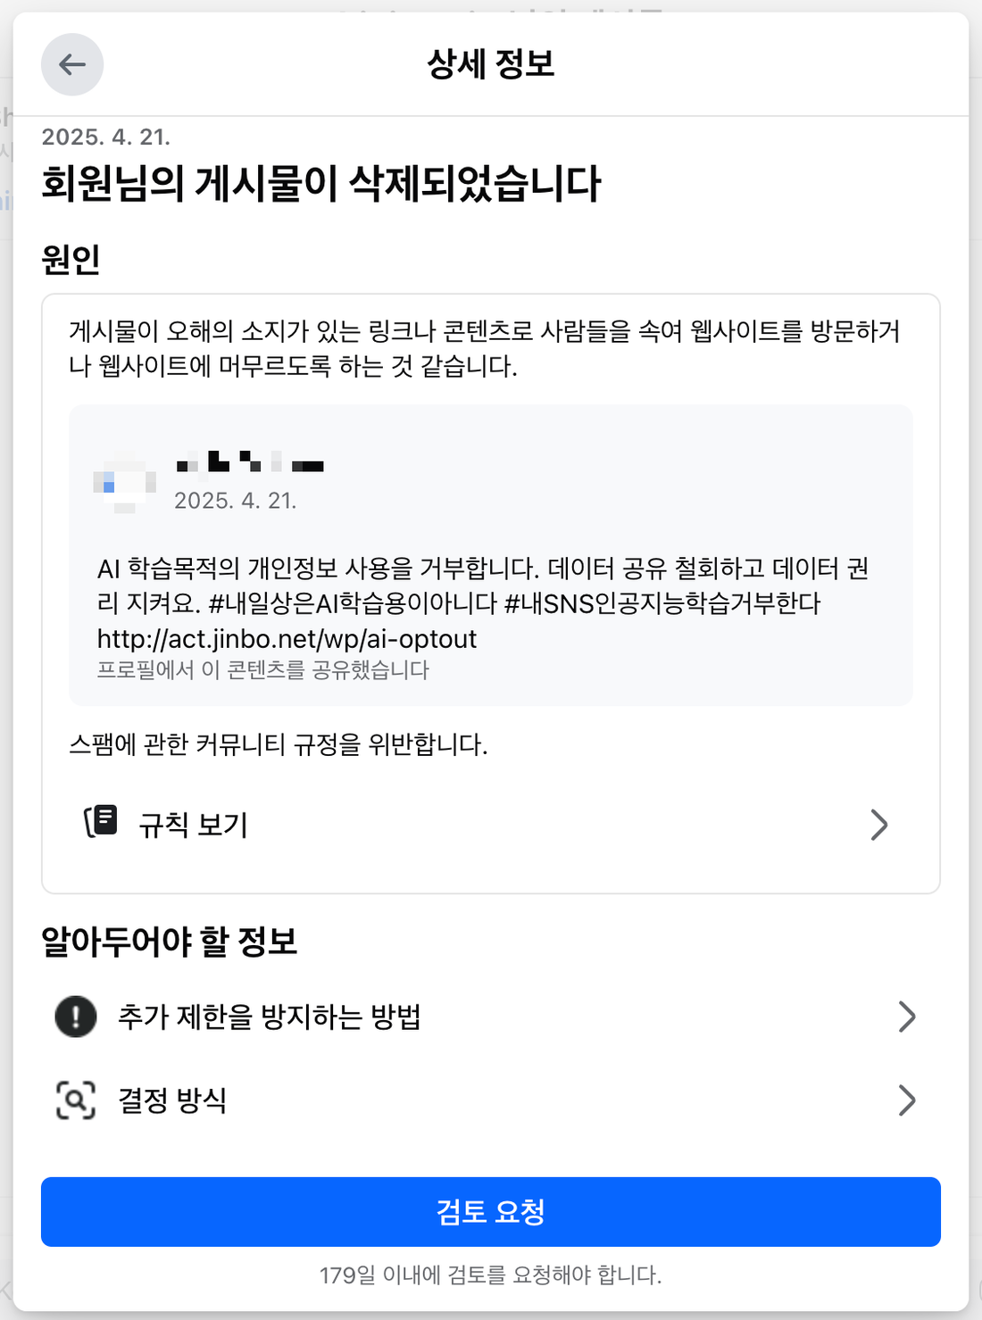Click the #내SNS인공지능학습거부한다 hashtag
This screenshot has width=982, height=1320.
(662, 603)
